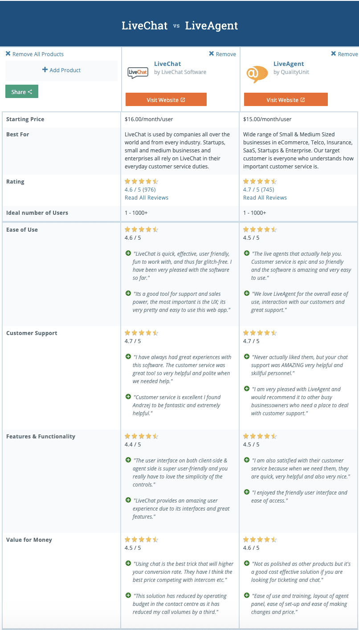Click the X icon on LiveChat's Remove link

(211, 54)
